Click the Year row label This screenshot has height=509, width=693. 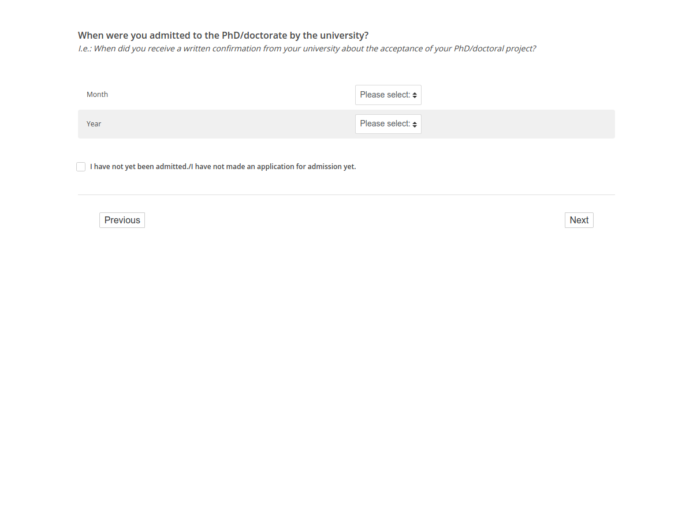point(94,124)
